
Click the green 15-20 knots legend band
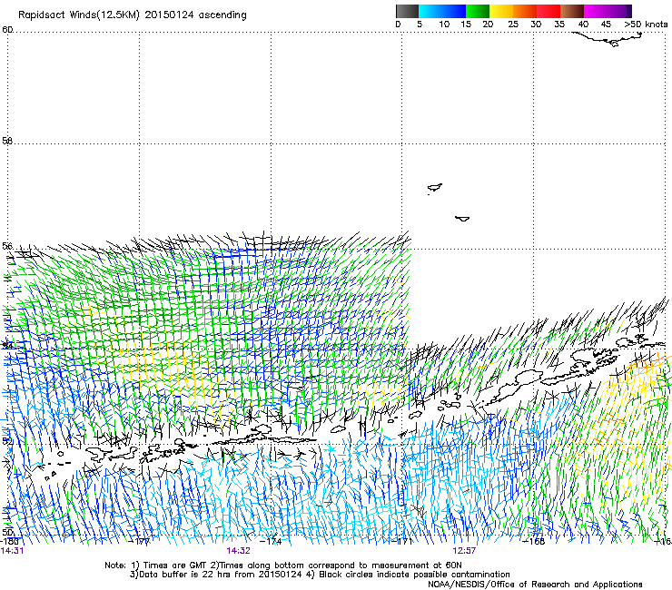coord(478,11)
